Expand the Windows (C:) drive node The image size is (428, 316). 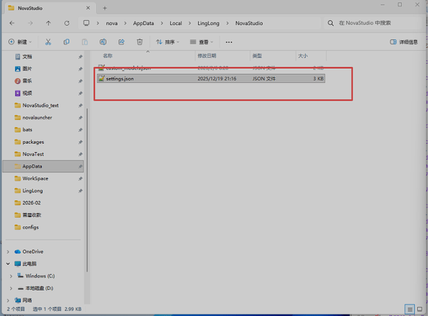[x=11, y=276]
